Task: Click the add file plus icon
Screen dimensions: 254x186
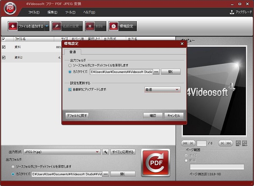Action: coord(14,27)
